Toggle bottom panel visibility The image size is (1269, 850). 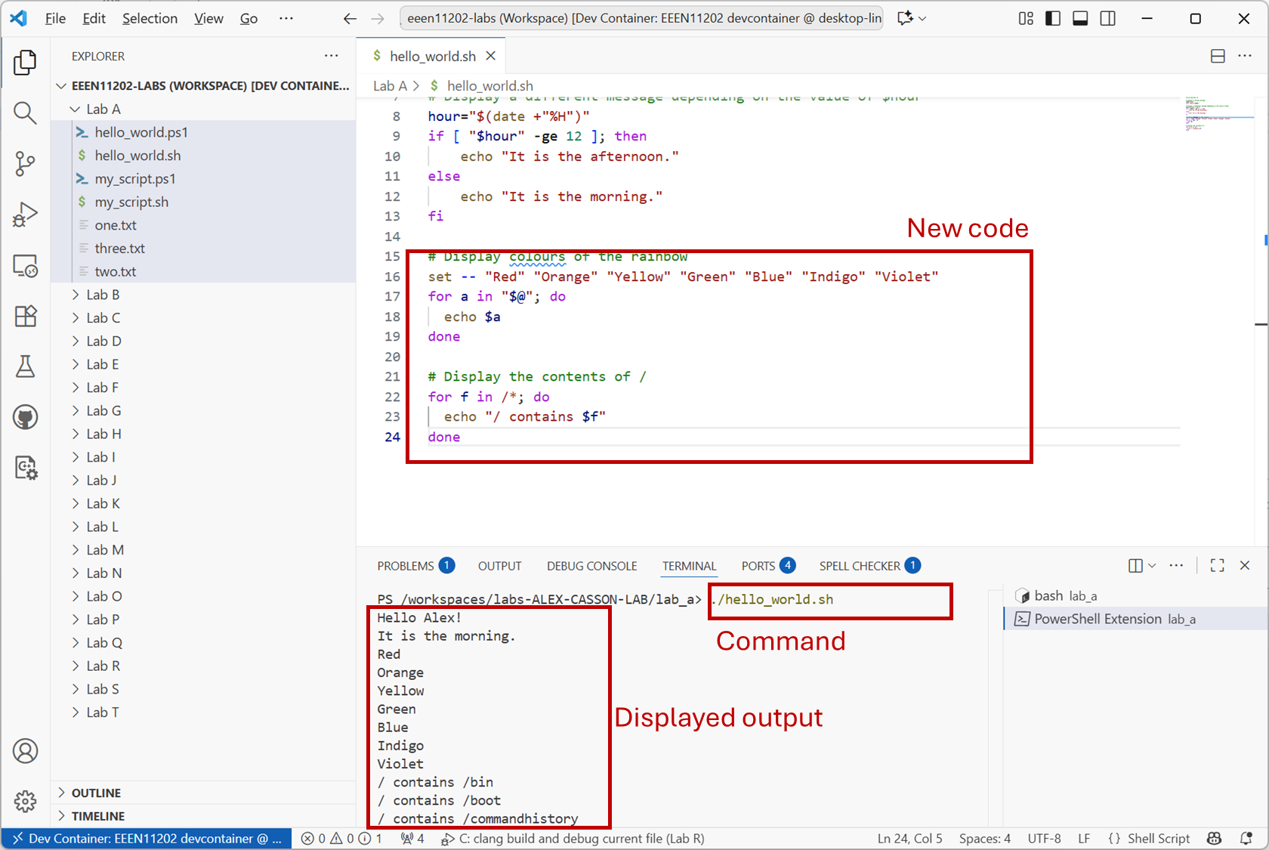1080,18
